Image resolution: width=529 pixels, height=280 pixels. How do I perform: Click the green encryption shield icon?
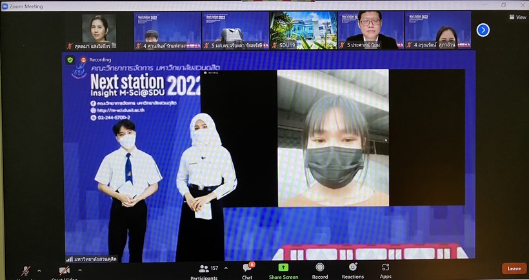click(x=70, y=60)
